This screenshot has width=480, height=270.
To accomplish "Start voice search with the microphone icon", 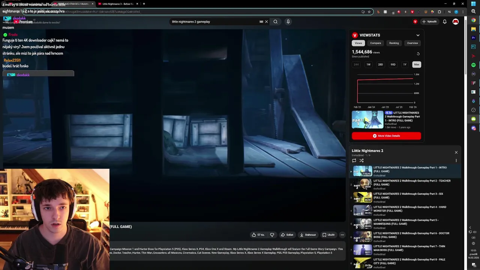I will (288, 22).
